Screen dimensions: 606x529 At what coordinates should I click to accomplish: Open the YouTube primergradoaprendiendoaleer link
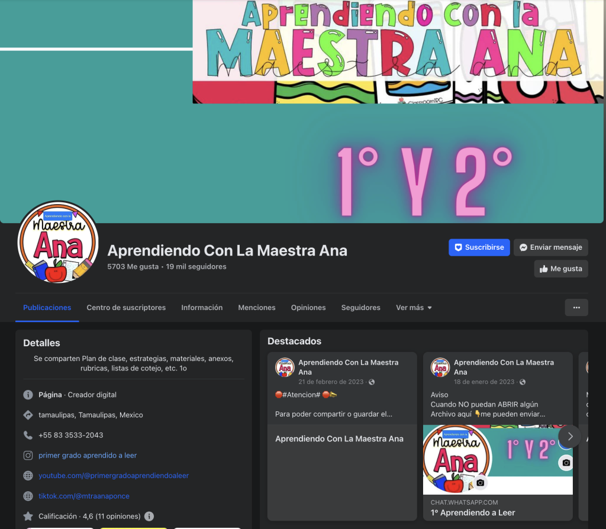tap(114, 476)
